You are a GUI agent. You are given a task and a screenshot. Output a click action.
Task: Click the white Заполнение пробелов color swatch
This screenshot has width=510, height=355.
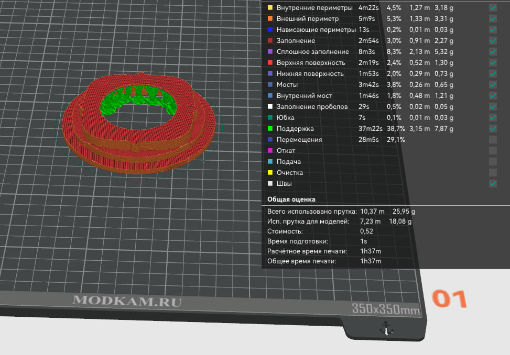[270, 106]
